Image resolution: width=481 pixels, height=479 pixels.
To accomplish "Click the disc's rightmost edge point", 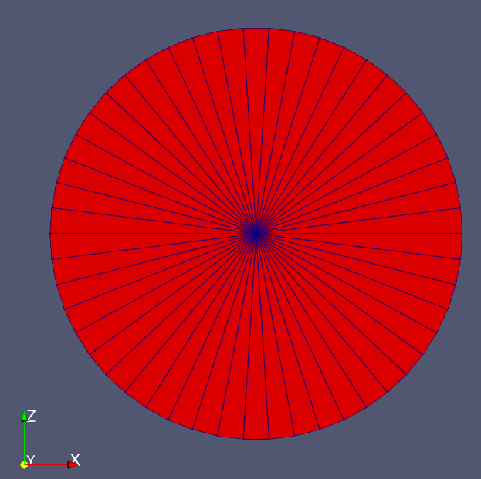I will (461, 233).
